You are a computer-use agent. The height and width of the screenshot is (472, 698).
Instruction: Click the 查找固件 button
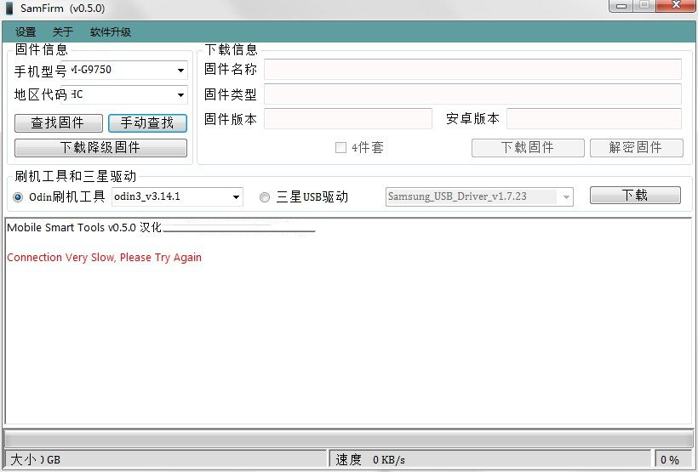click(58, 123)
